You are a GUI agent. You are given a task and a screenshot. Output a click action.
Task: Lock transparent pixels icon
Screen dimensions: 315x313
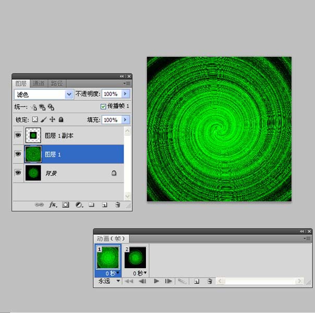click(x=35, y=119)
